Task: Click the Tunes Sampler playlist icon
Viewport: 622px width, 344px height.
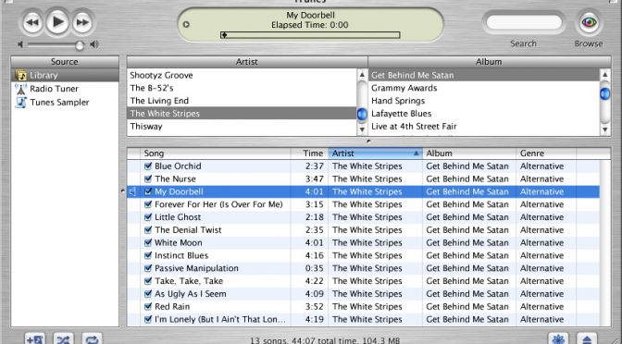Action: pos(20,102)
